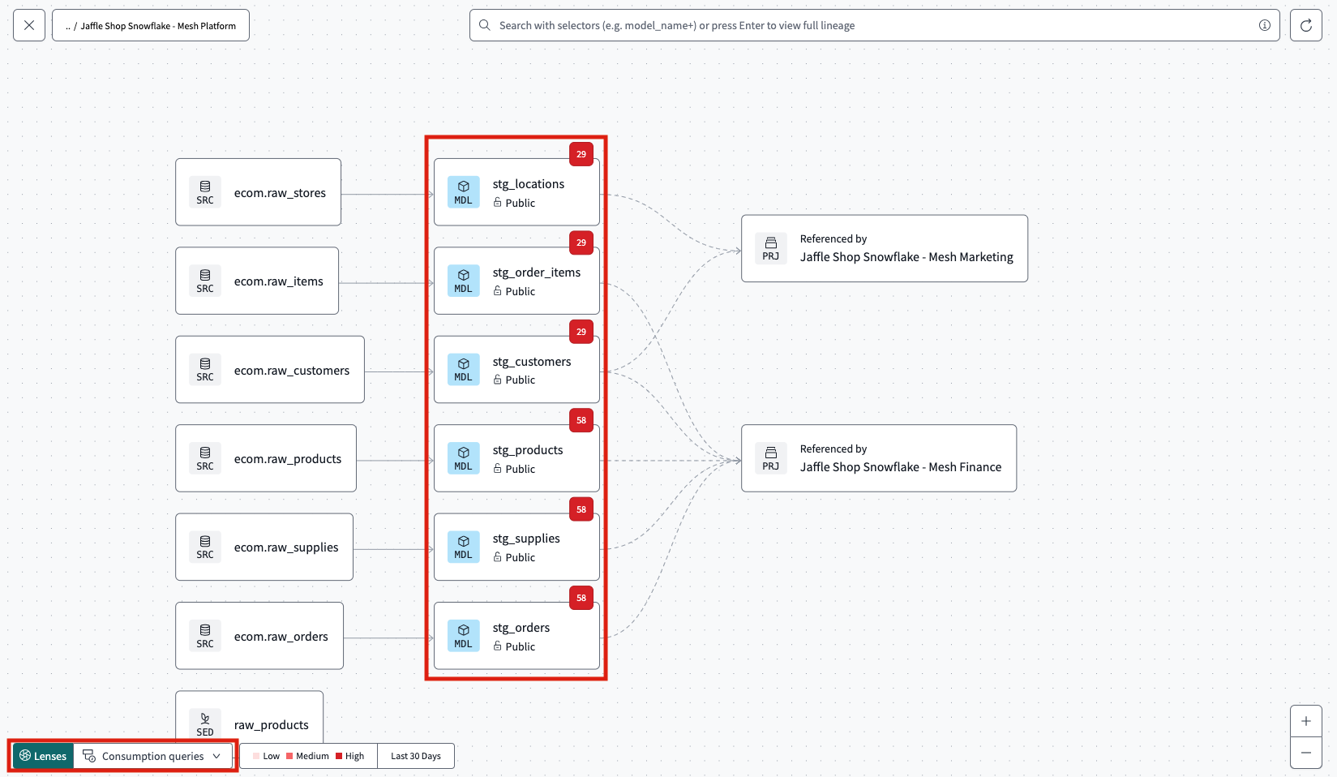This screenshot has width=1337, height=777.
Task: Toggle the Lenses control
Action: point(43,755)
